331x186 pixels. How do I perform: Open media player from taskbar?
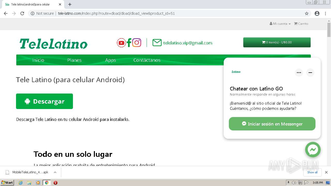tap(38, 183)
